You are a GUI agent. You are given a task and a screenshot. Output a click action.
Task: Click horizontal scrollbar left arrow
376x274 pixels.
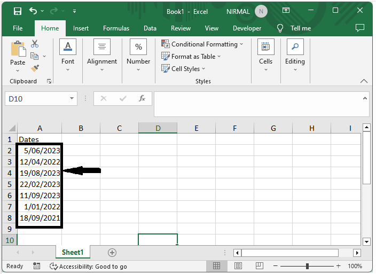(237, 253)
